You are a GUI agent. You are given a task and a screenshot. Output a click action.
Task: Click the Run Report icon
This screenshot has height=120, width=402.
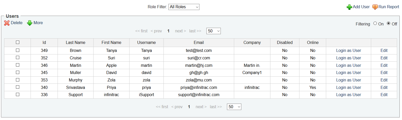(375, 7)
